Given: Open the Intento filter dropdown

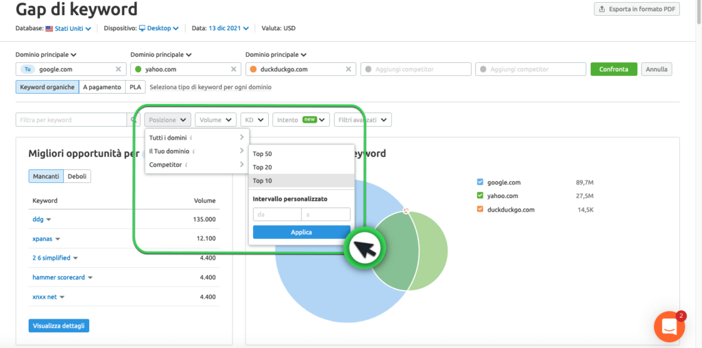Looking at the screenshot, I should 302,120.
